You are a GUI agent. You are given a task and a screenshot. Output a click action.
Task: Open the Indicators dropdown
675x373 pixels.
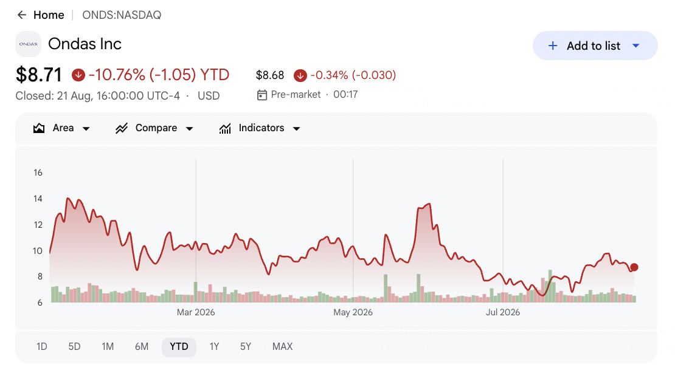coord(260,128)
